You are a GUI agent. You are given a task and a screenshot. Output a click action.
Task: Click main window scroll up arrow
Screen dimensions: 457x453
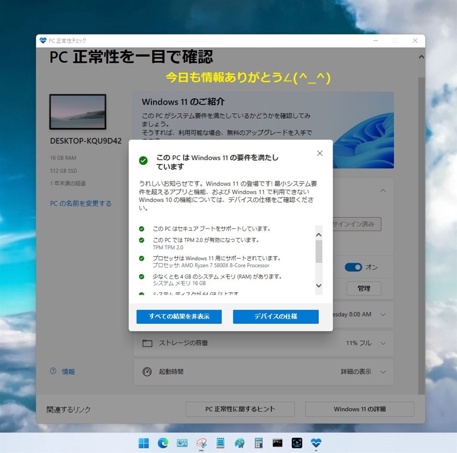click(x=421, y=57)
